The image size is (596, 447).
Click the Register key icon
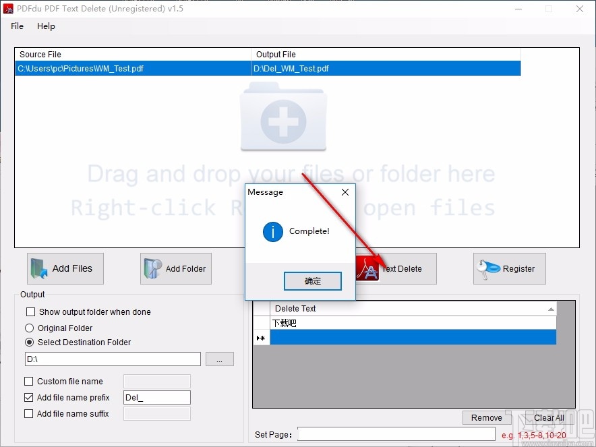pos(487,268)
